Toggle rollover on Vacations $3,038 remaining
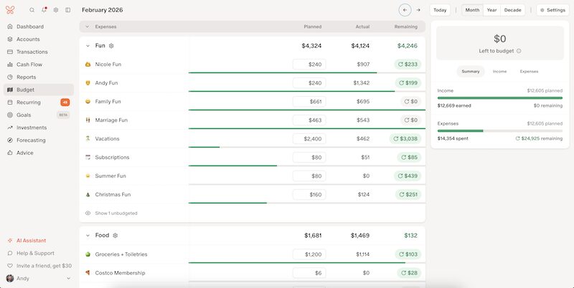The image size is (574, 288). (405, 139)
